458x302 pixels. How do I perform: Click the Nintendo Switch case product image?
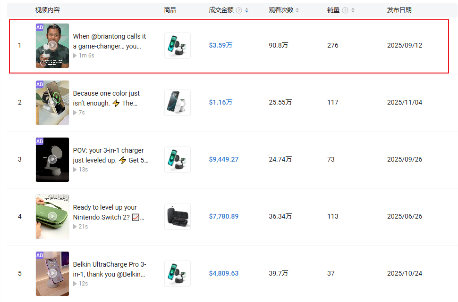(x=177, y=216)
